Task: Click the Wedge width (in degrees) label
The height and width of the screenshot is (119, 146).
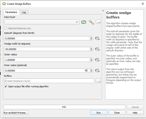Action: [x=17, y=44]
